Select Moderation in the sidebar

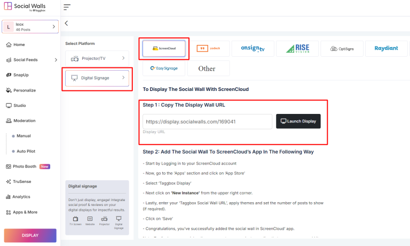[25, 121]
